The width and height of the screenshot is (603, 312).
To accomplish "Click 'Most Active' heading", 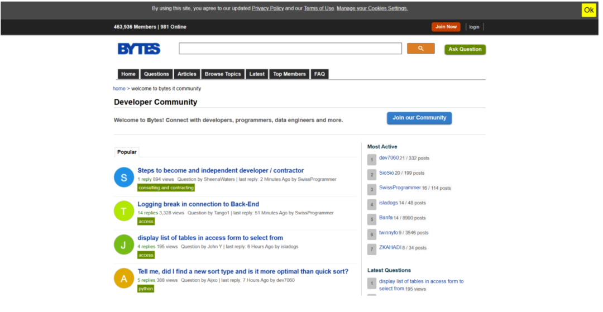I will 382,146.
